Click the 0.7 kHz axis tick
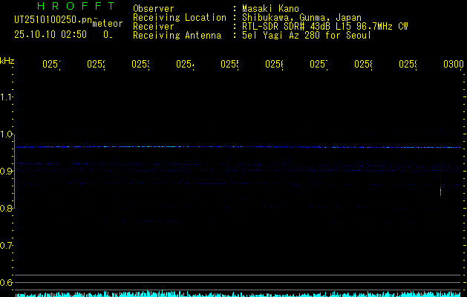 (7, 245)
